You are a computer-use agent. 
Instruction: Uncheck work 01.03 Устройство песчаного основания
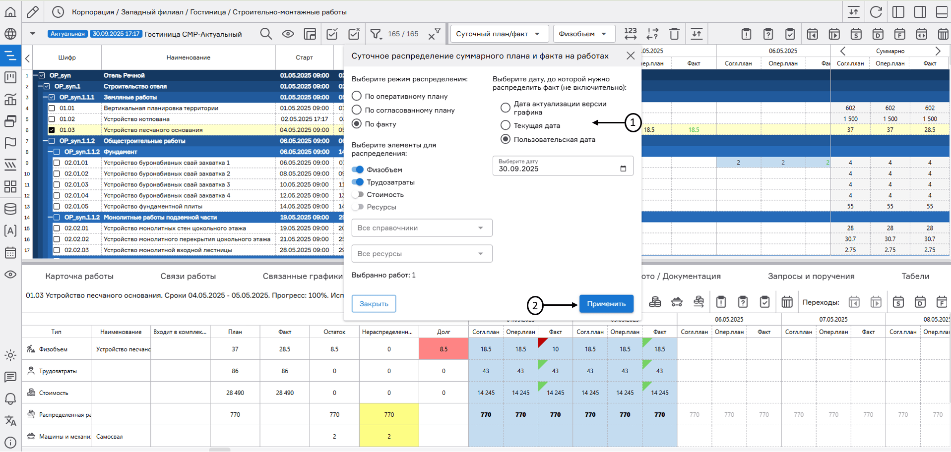click(x=52, y=129)
